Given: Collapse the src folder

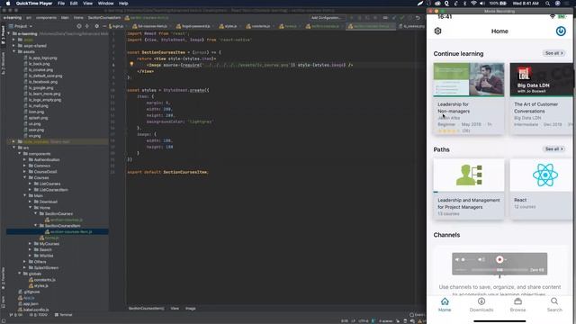Looking at the screenshot, I should pyautogui.click(x=14, y=148).
